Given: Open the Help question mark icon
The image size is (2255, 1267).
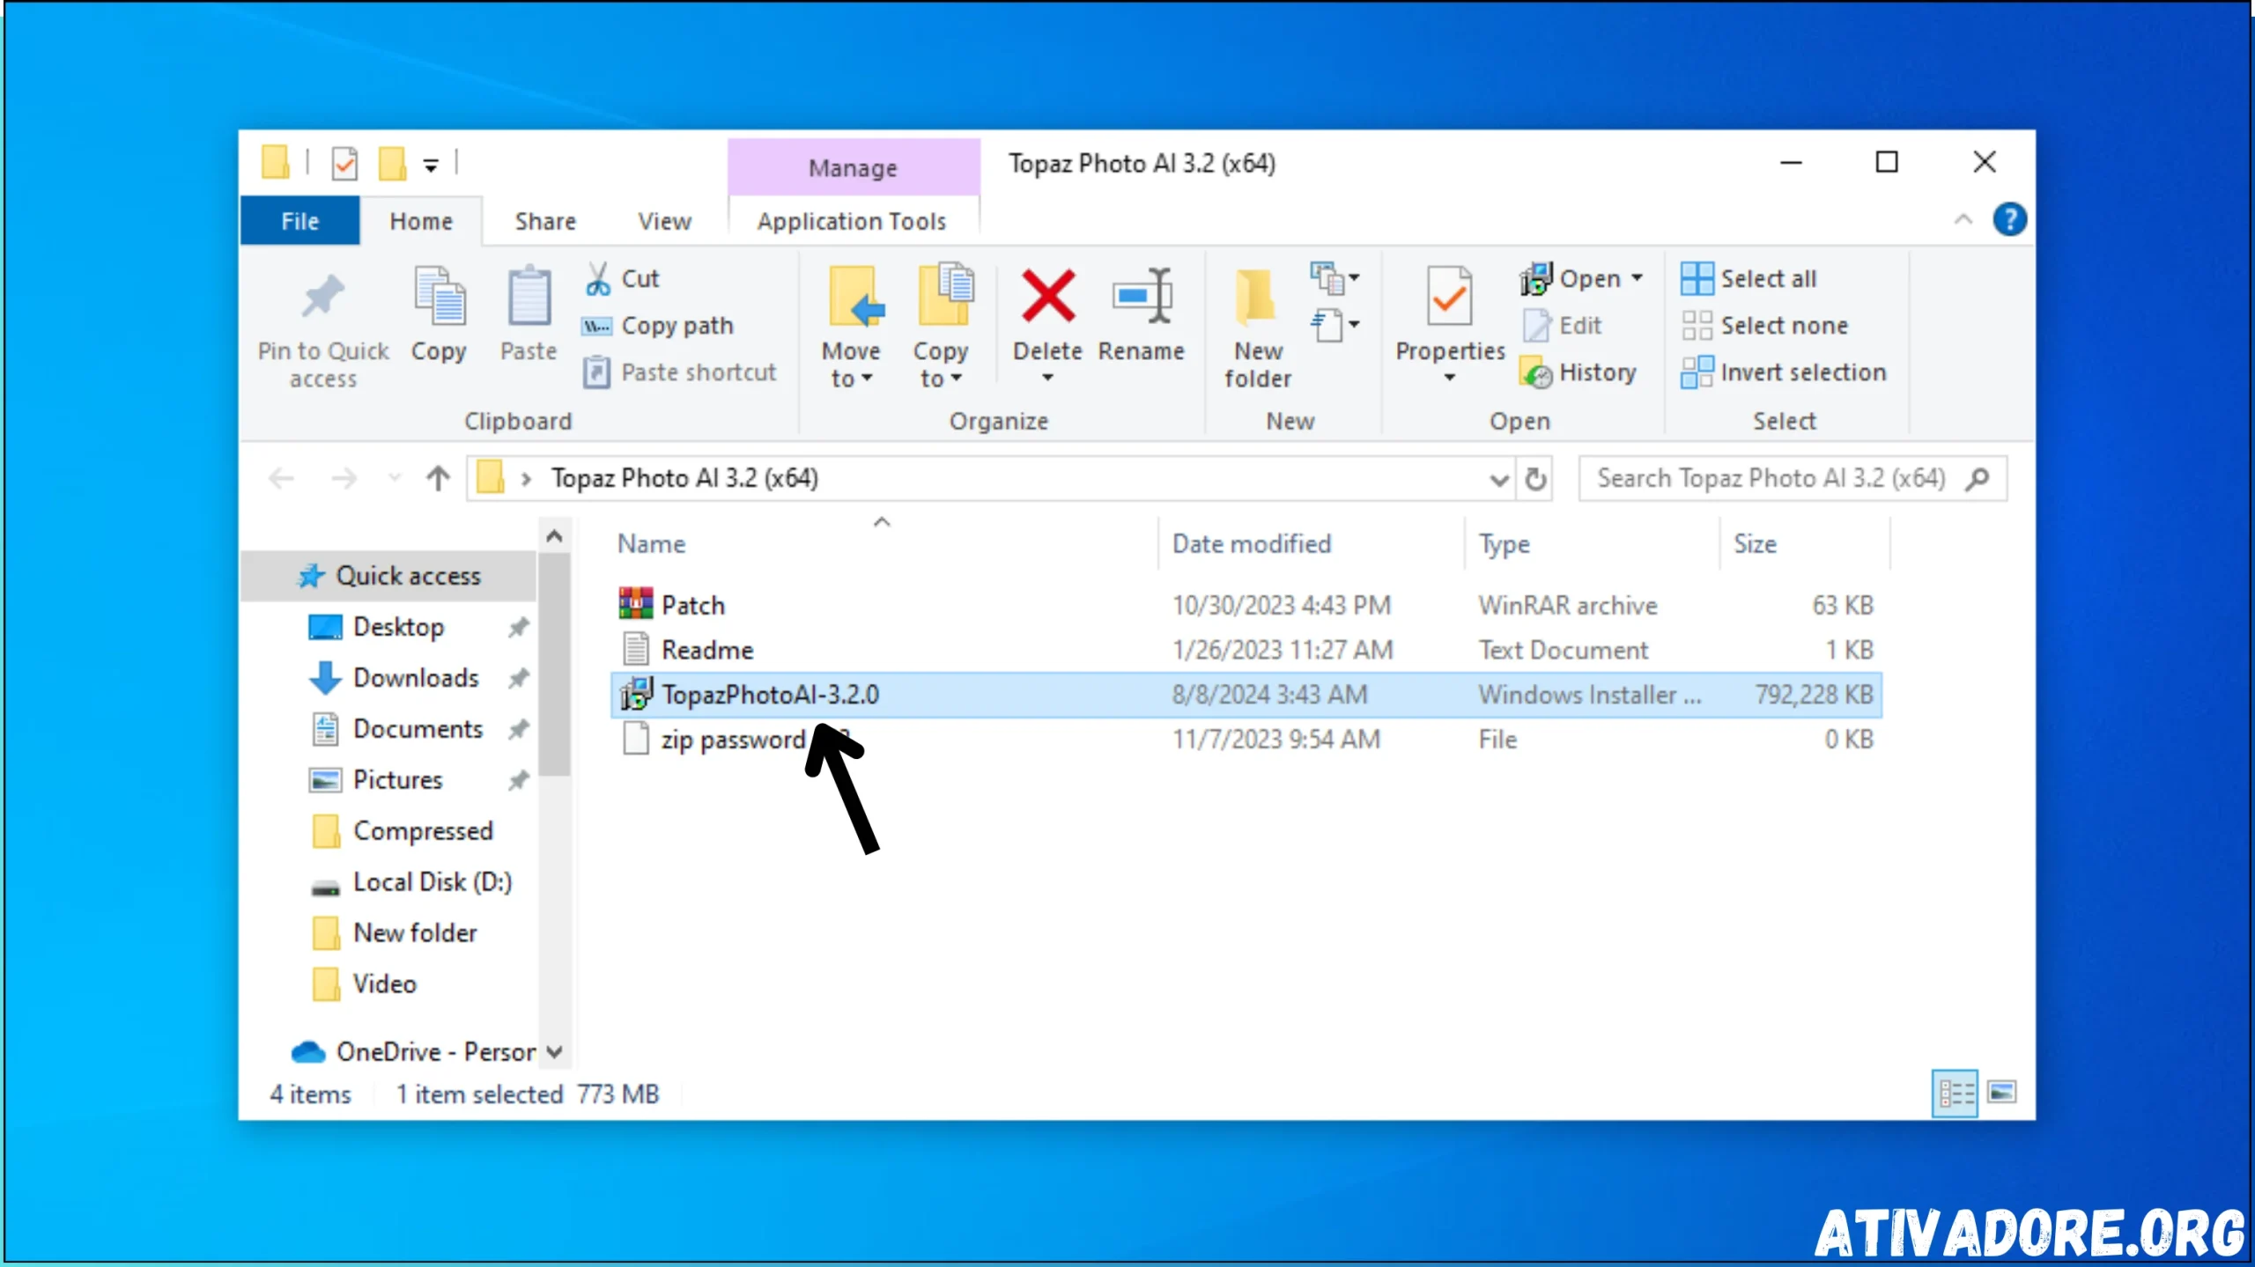Looking at the screenshot, I should 2009,220.
